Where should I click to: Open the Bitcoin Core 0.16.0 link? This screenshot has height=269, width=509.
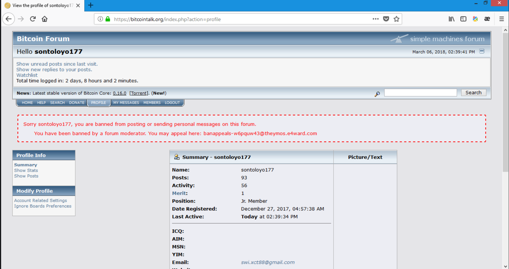(x=119, y=93)
